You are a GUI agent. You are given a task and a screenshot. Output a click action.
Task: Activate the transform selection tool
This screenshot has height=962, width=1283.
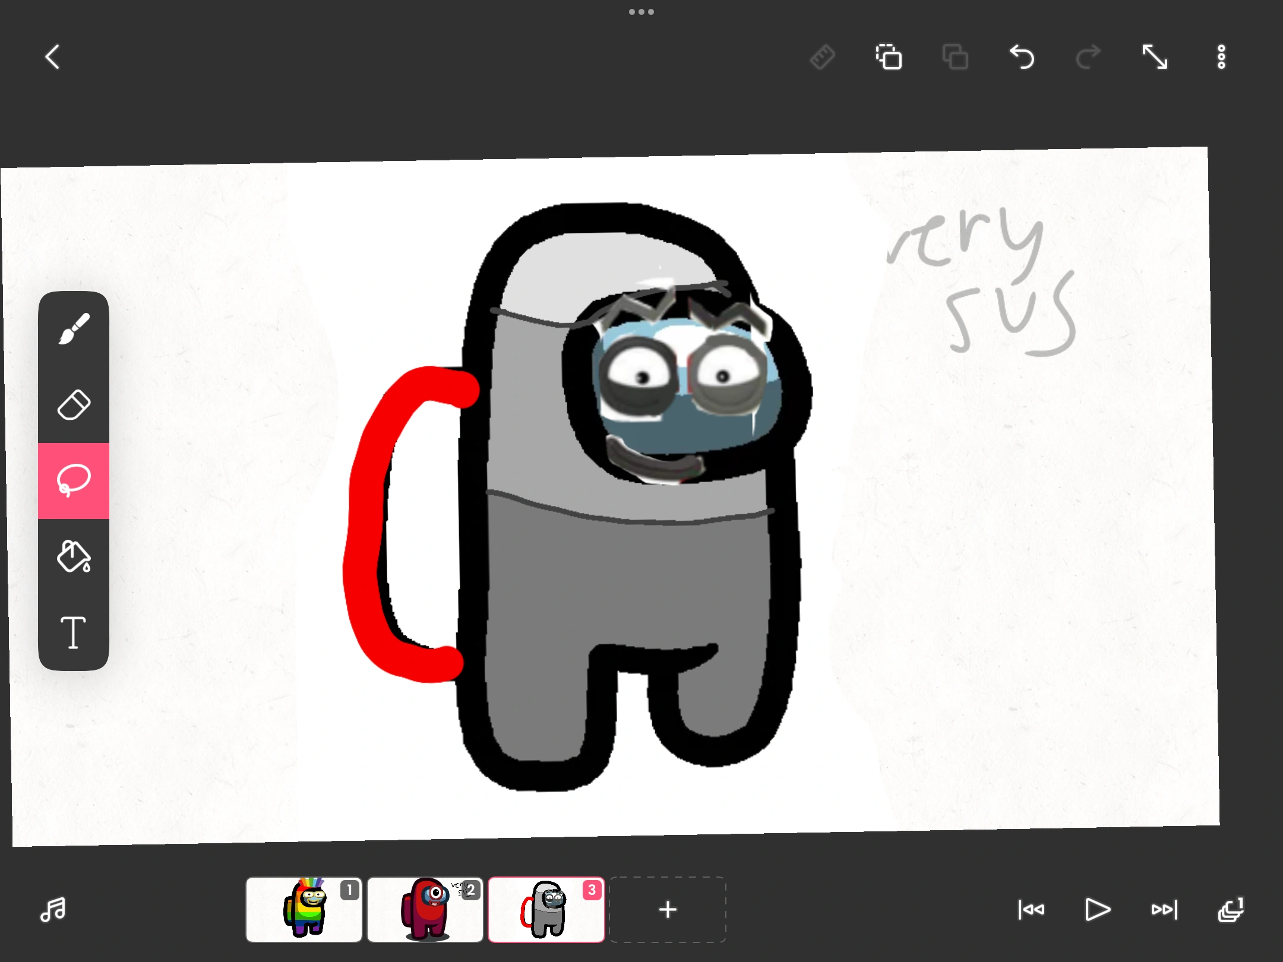pyautogui.click(x=889, y=58)
